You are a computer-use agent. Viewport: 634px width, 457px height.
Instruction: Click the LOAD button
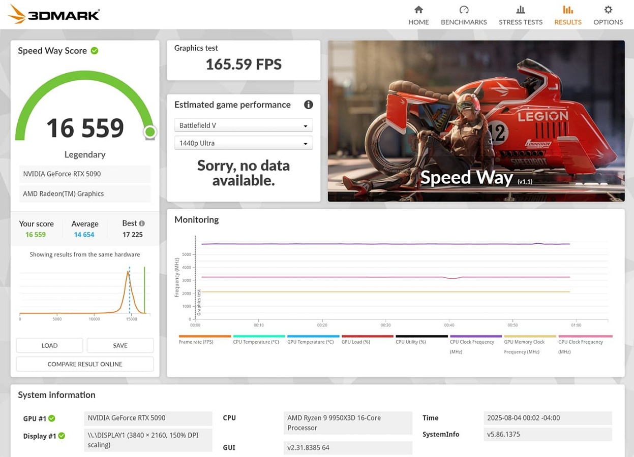[49, 345]
